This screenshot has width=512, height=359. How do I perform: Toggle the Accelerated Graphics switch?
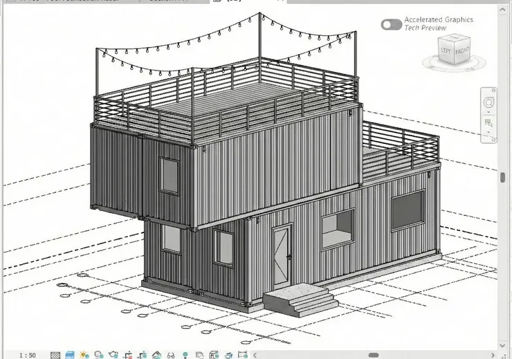click(x=391, y=24)
